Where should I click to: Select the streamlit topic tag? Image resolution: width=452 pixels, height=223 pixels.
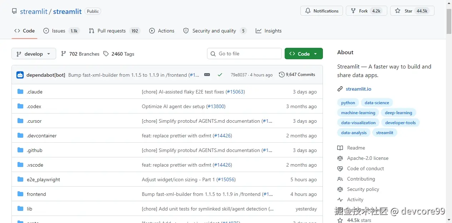coord(385,133)
